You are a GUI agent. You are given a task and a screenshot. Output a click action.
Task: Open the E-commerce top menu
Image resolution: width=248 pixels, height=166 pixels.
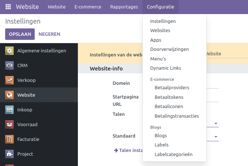click(88, 7)
